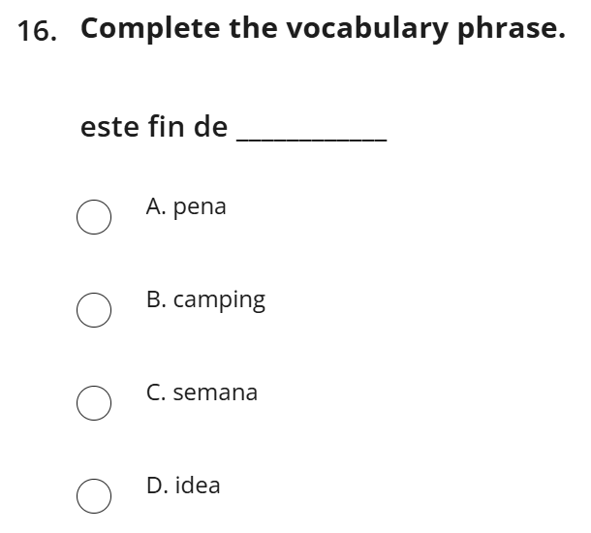Click the question number 16

click(x=37, y=31)
